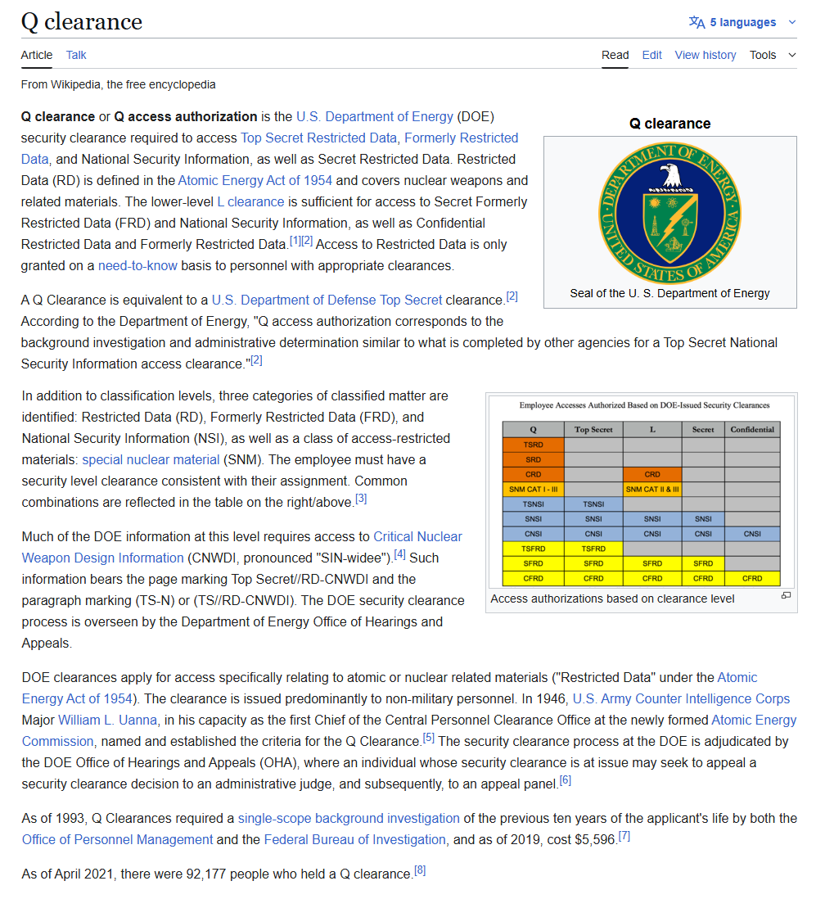Jump to citation [3] after right/above
The height and width of the screenshot is (899, 816).
pyautogui.click(x=361, y=499)
